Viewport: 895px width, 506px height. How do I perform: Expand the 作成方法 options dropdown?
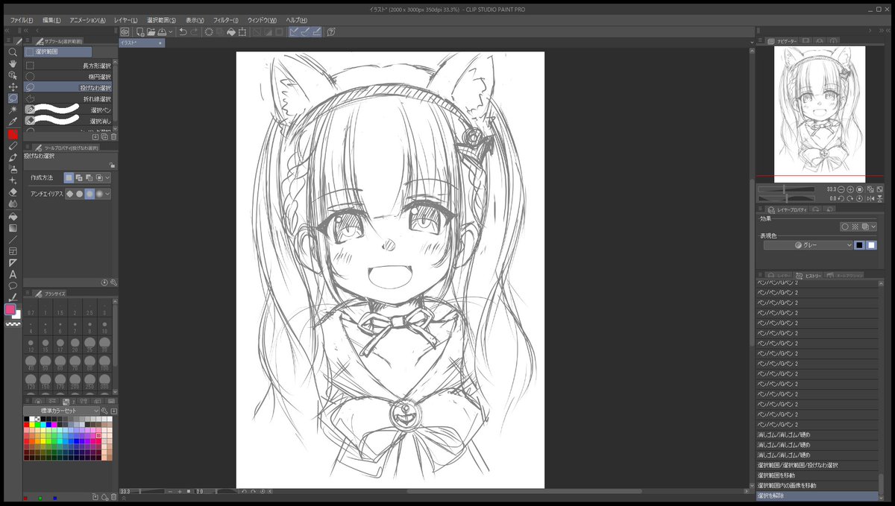(x=108, y=178)
